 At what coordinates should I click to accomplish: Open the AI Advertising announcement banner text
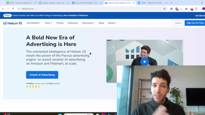[x=50, y=15]
